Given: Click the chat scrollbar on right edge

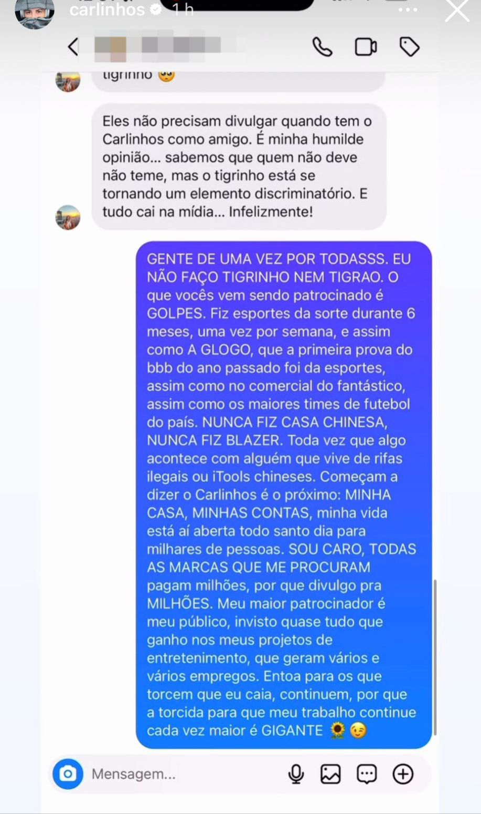Looking at the screenshot, I should coord(435,657).
